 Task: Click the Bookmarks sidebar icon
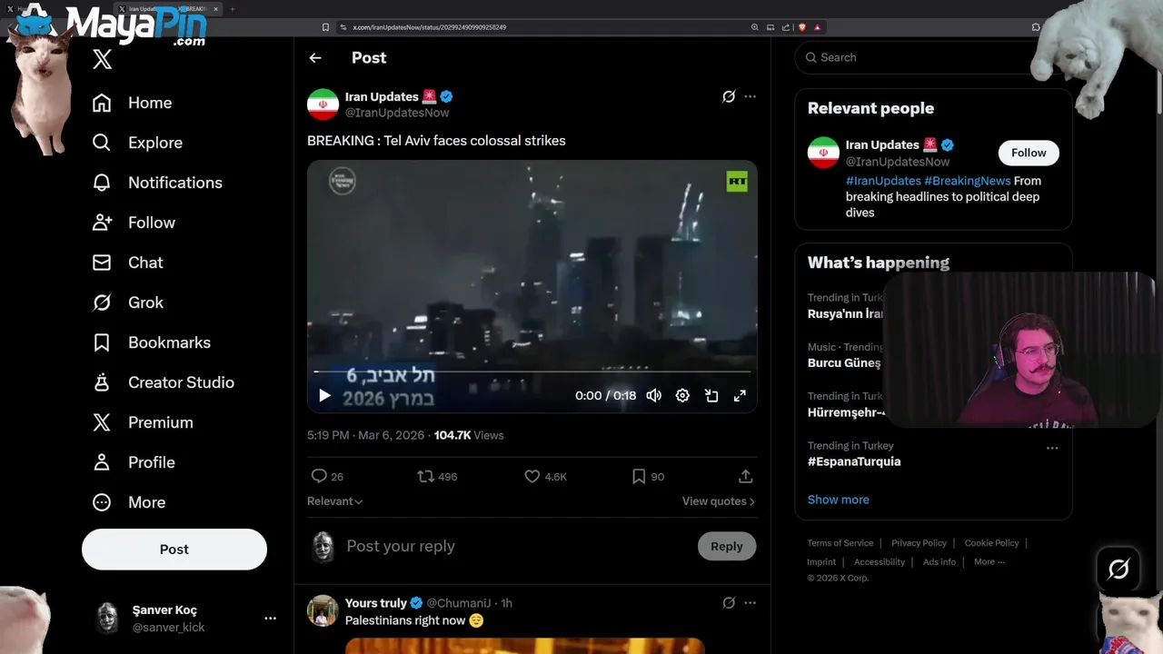(102, 342)
